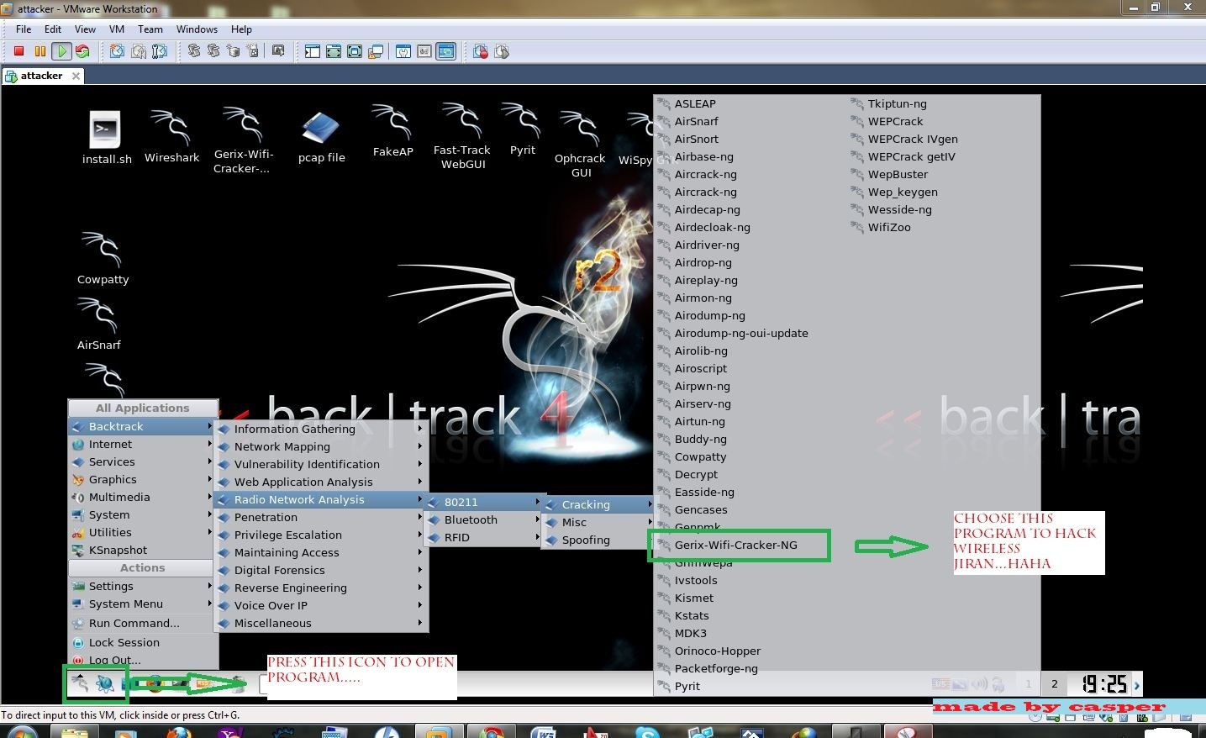Expand the RFID submenu arrow
The width and height of the screenshot is (1206, 738).
(x=538, y=537)
